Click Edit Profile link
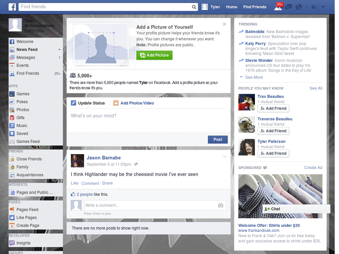 [x=34, y=31]
